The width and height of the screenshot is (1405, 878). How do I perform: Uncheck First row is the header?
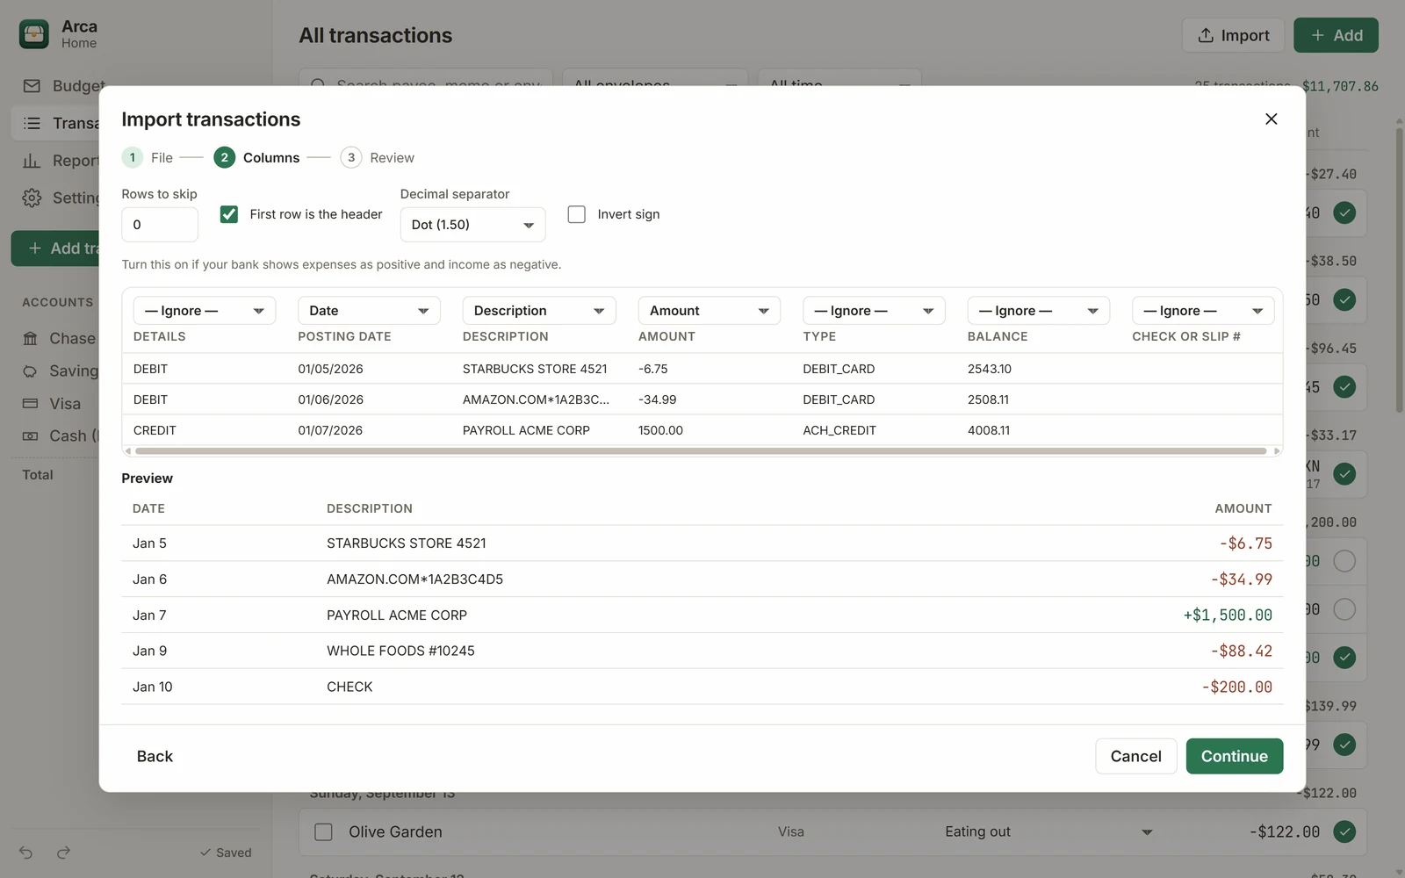pyautogui.click(x=229, y=214)
